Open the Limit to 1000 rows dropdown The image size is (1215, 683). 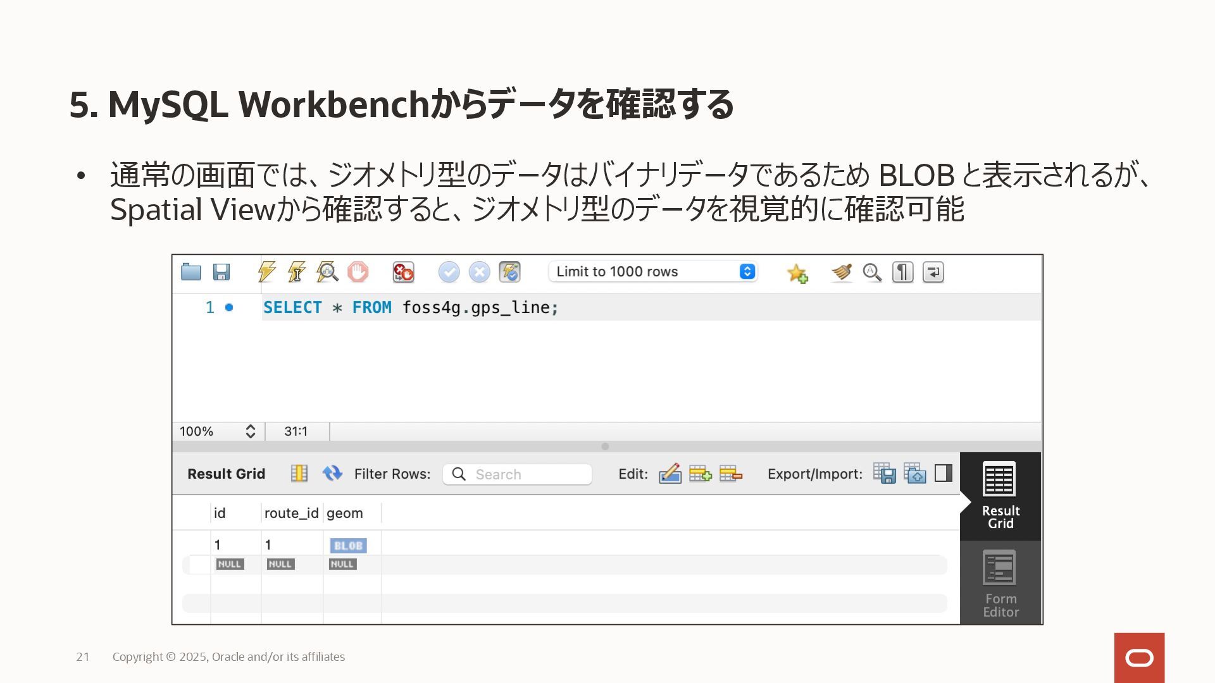653,272
